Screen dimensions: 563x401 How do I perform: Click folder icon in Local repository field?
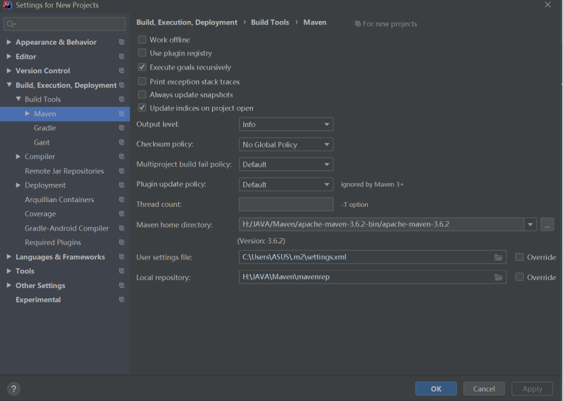499,277
